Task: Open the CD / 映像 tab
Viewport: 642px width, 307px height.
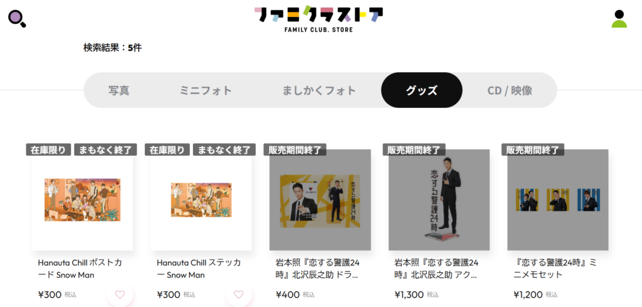Action: [510, 90]
